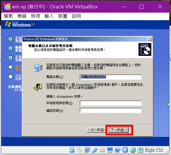Maximize the VirtualBox window

141,7
